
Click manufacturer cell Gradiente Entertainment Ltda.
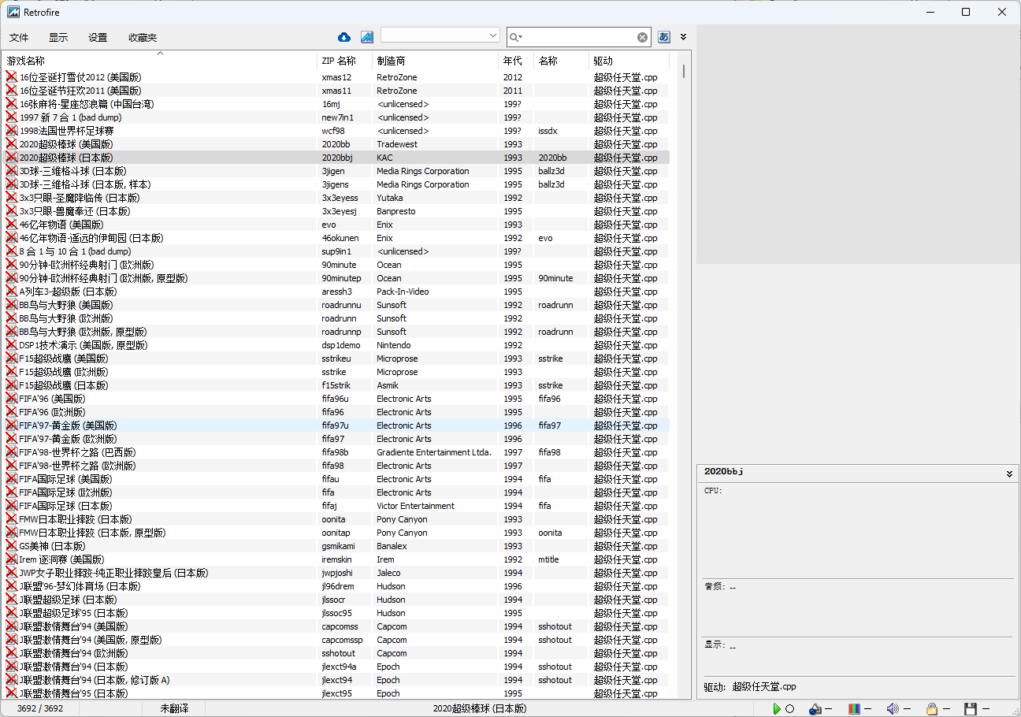pyautogui.click(x=434, y=452)
